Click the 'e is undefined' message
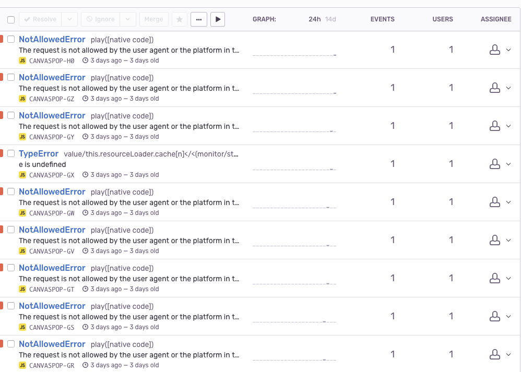521x372 pixels. [42, 164]
